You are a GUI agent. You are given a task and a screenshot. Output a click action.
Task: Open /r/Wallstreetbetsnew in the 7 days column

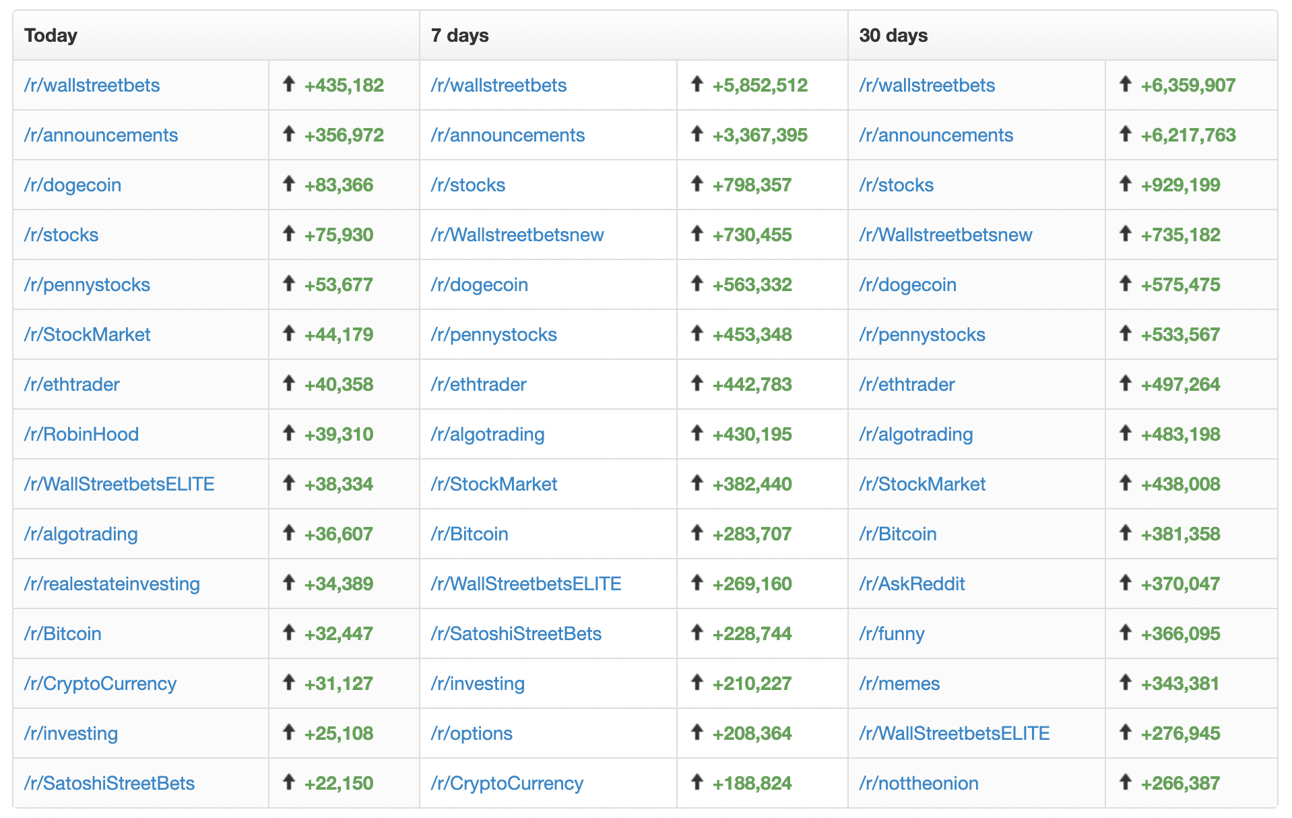pyautogui.click(x=517, y=235)
